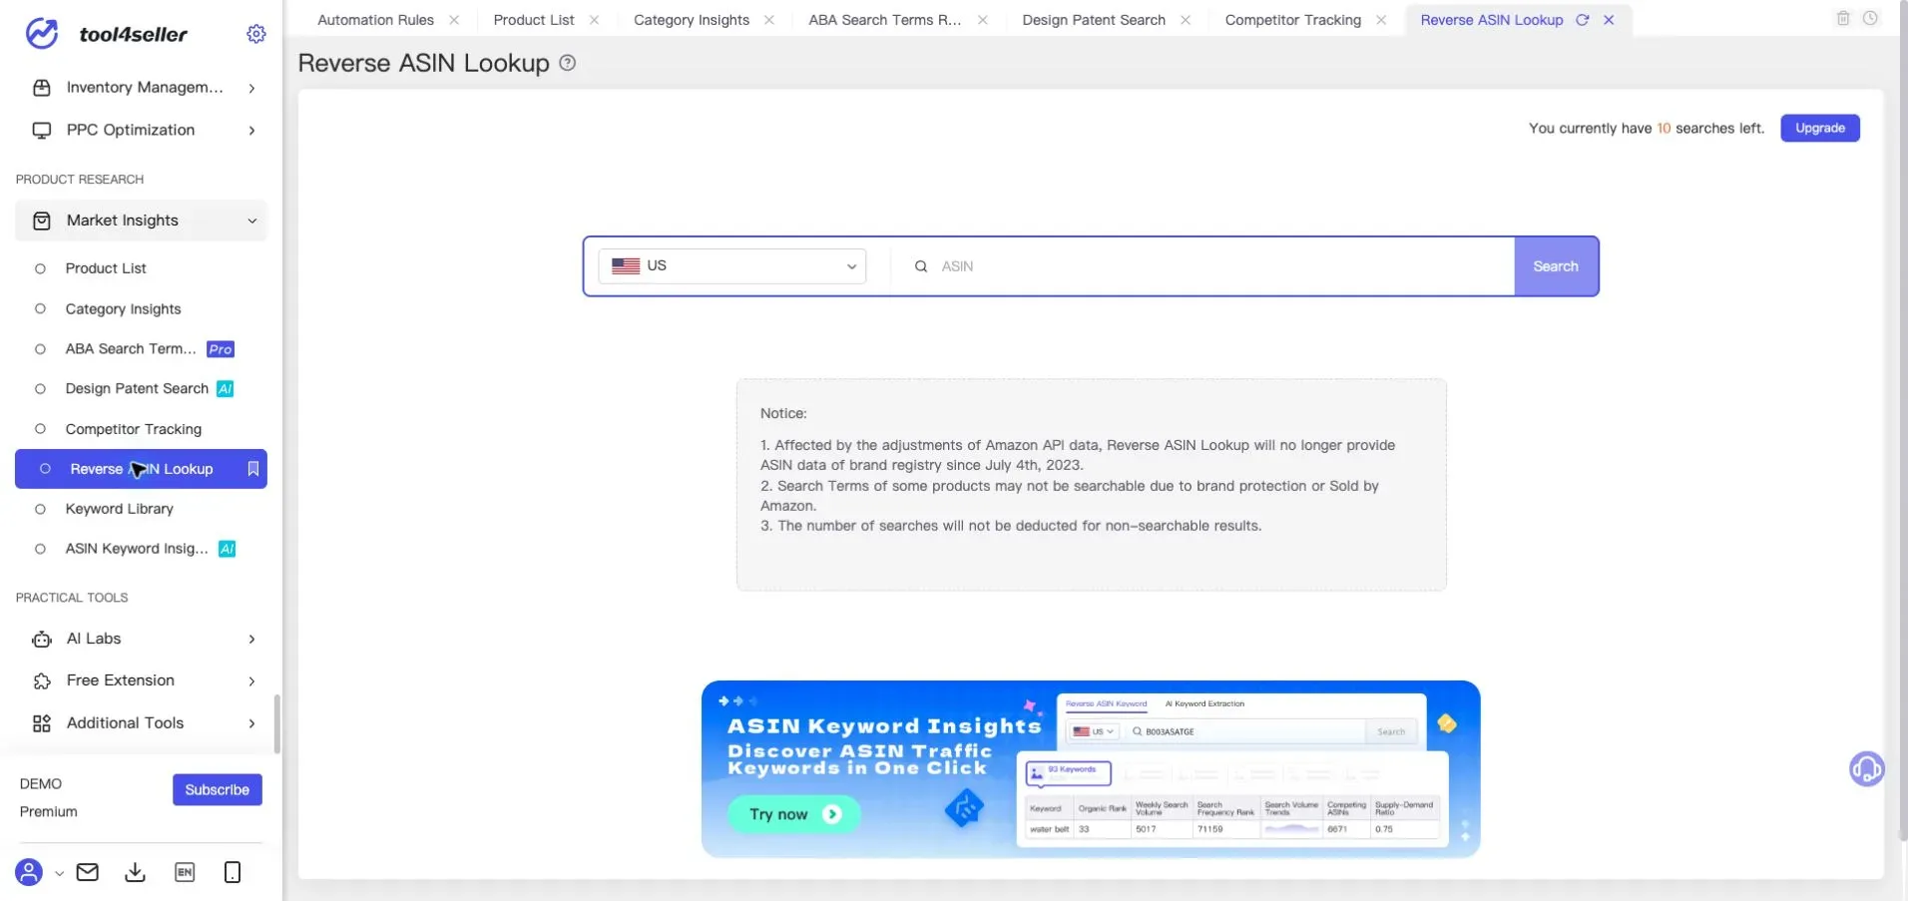Click the AI Labs robot icon
This screenshot has width=1908, height=901.
click(42, 639)
